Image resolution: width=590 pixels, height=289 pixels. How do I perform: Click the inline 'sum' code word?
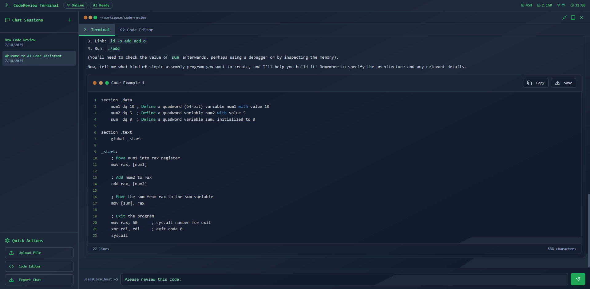(175, 57)
